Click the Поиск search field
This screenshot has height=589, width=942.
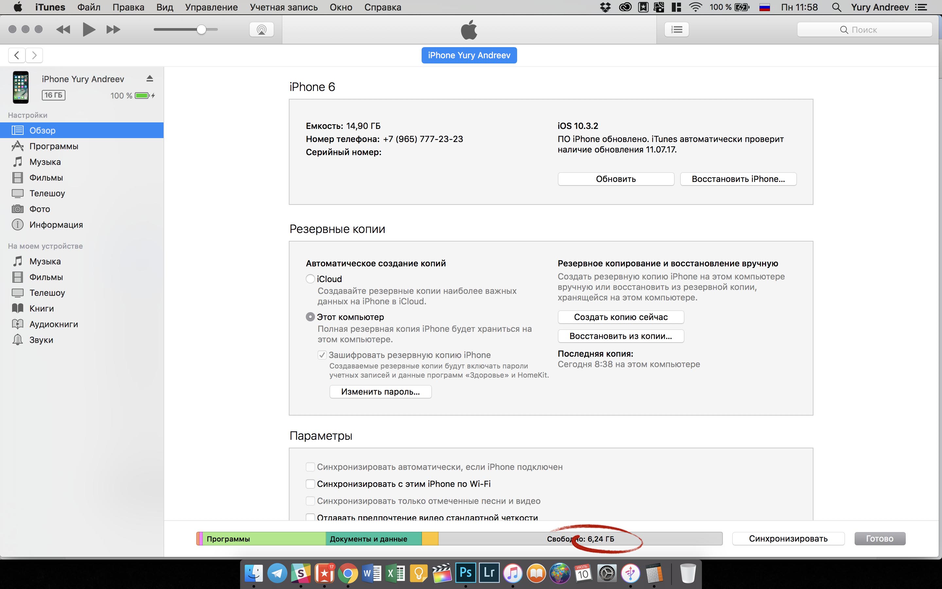(x=864, y=29)
